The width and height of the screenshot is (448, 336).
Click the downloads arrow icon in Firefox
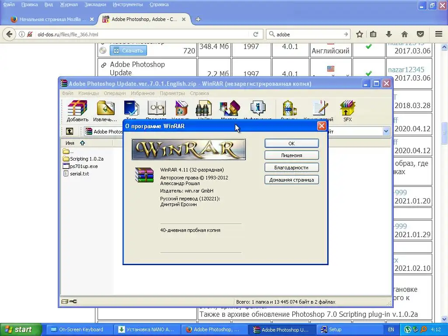coord(388,34)
